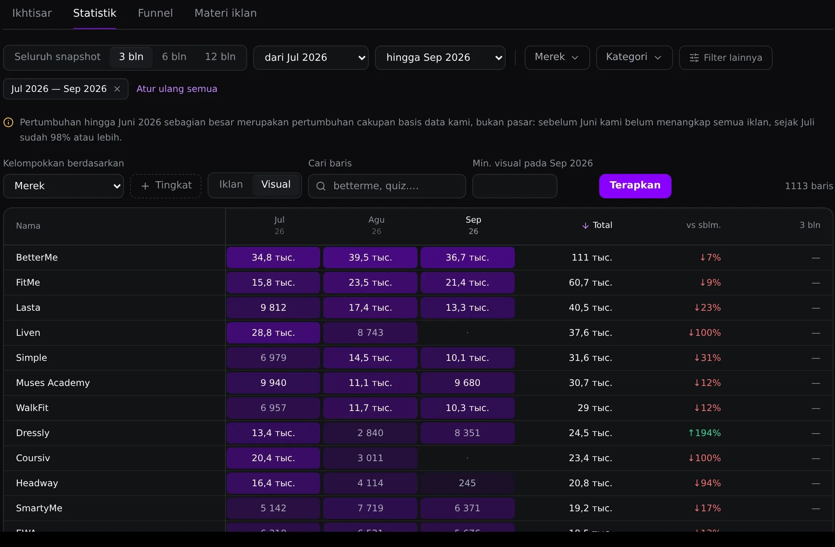This screenshot has width=835, height=547.
Task: Select the Muses Academy row name
Action: pyautogui.click(x=53, y=383)
